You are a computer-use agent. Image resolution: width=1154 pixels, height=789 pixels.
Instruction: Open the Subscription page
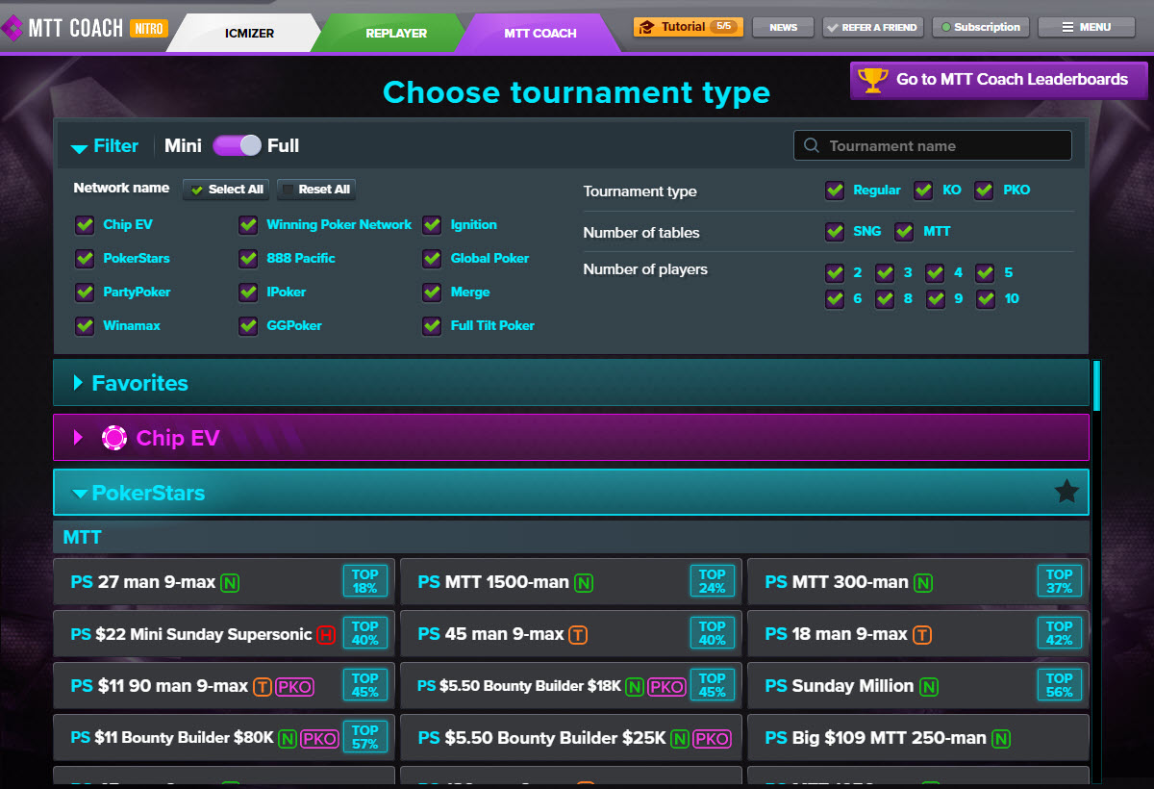(x=981, y=27)
